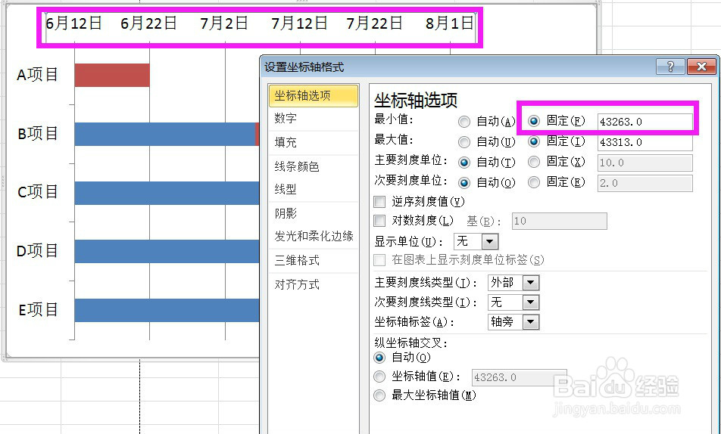The height and width of the screenshot is (434, 721).
Task: Set 最小值 to 自动(A)
Action: tap(464, 122)
